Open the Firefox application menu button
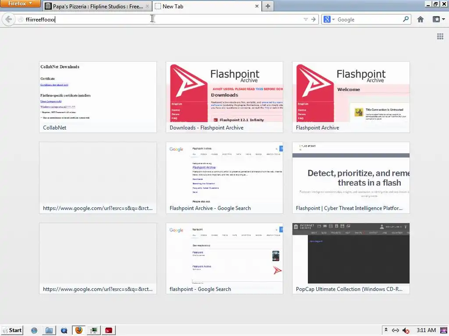 point(20,3)
